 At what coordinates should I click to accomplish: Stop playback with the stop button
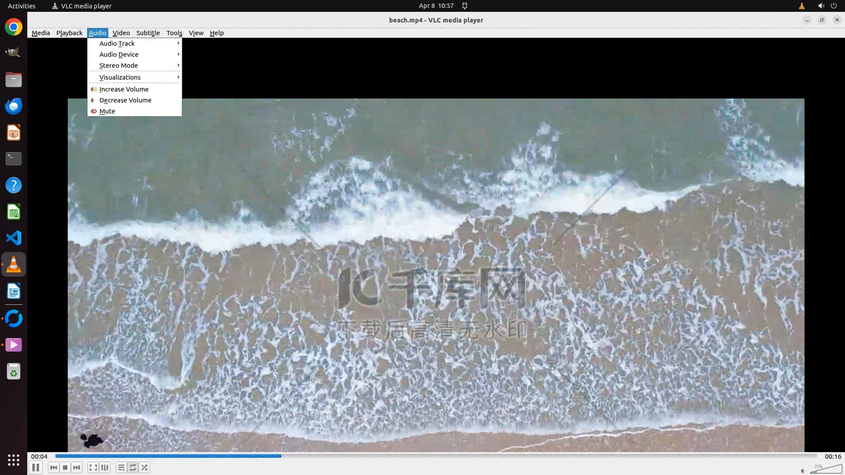coord(65,468)
